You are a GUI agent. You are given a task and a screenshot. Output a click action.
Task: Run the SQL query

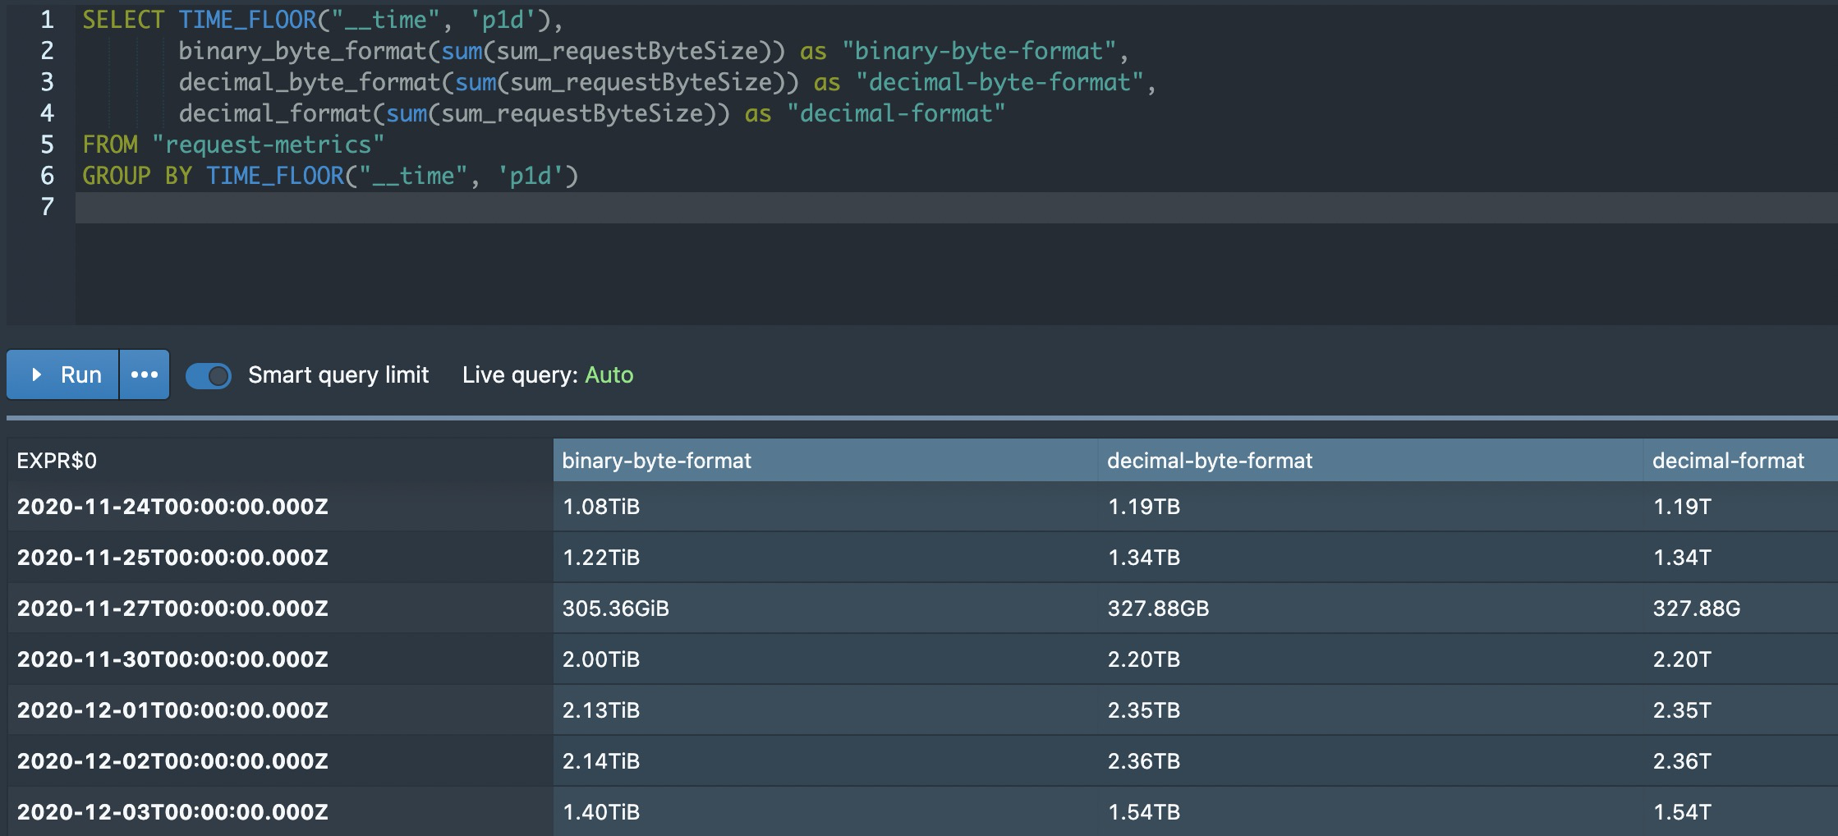pos(63,374)
